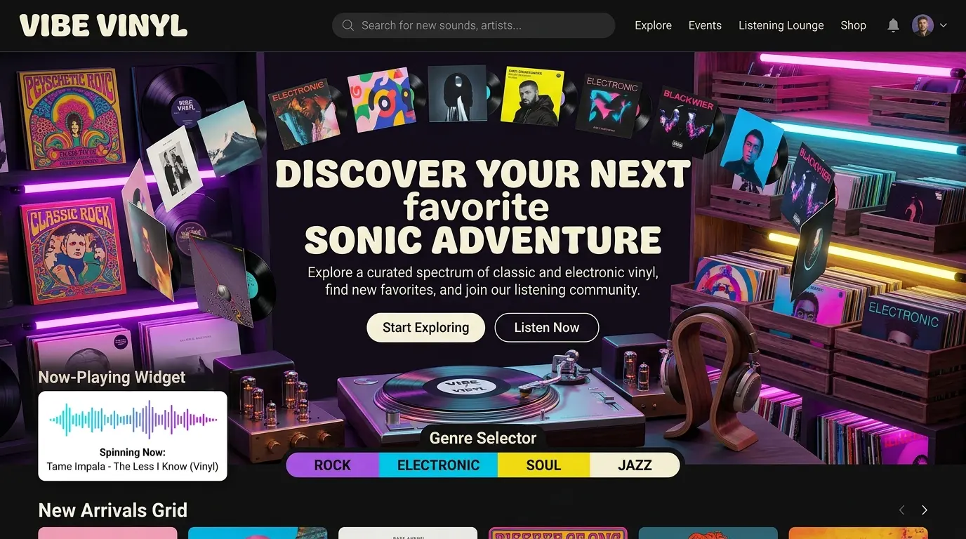
Task: Open the Listening Lounge link
Action: pos(781,25)
